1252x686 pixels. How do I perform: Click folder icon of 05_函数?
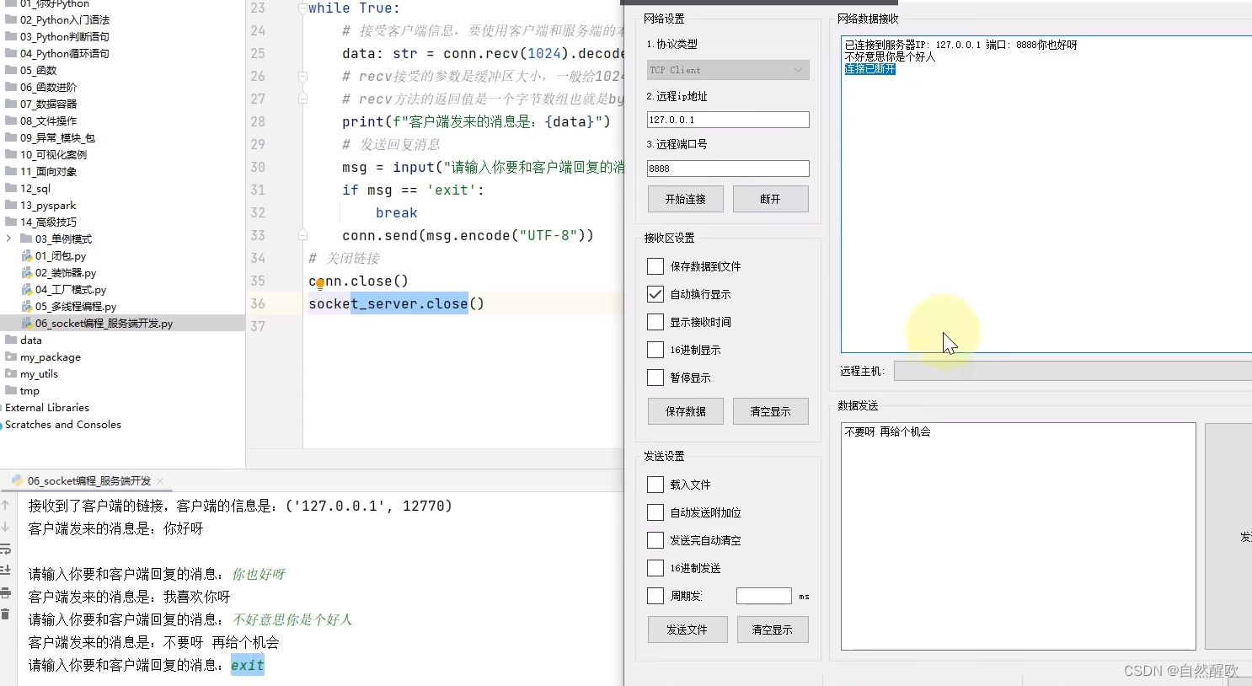[x=11, y=70]
